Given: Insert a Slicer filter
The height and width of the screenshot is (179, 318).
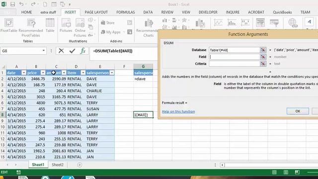Looking at the screenshot, I should click(260, 23).
